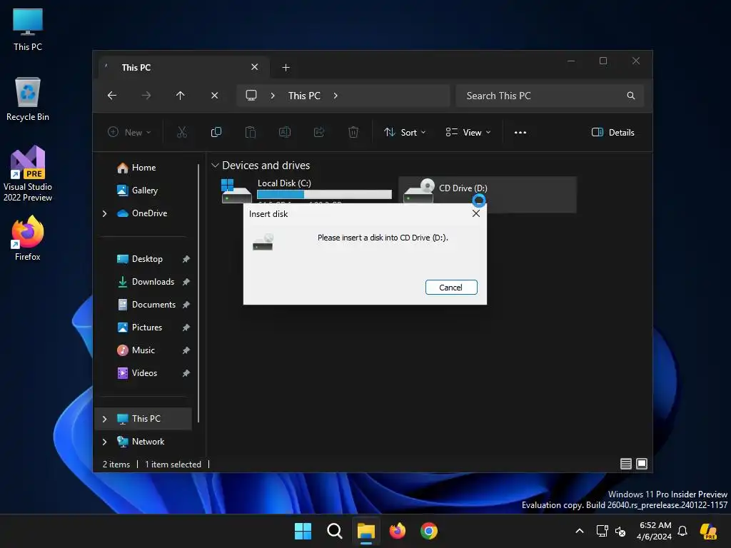This screenshot has height=548, width=731.
Task: Open Pictures in Quick access
Action: click(x=147, y=327)
